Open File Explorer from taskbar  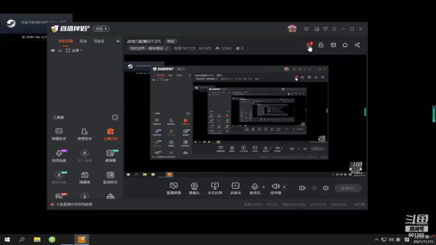pos(37,240)
